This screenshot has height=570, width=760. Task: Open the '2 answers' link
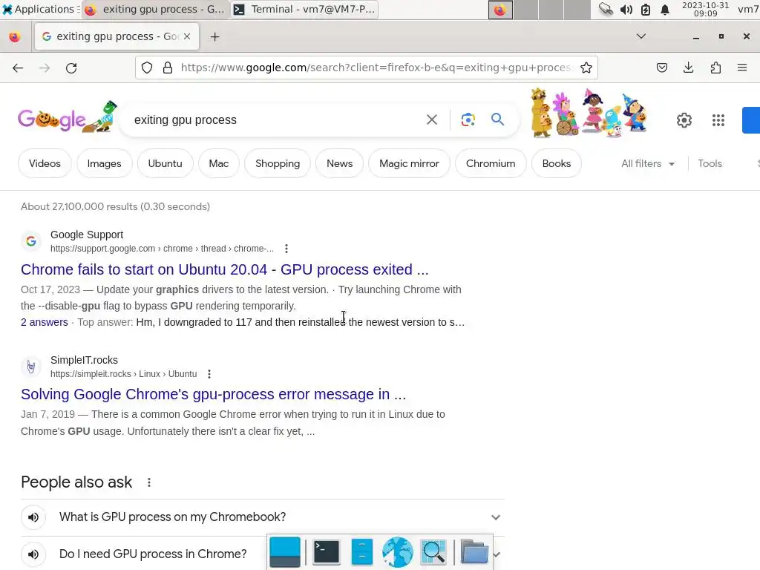point(44,322)
